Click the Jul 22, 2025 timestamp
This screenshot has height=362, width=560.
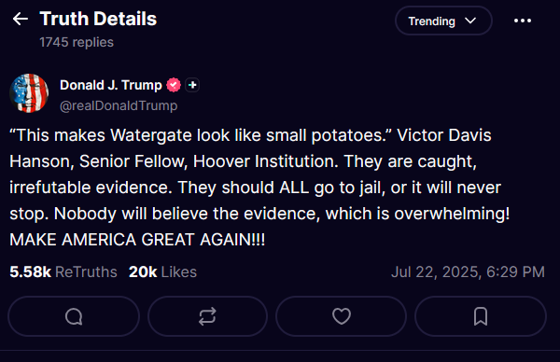point(468,272)
